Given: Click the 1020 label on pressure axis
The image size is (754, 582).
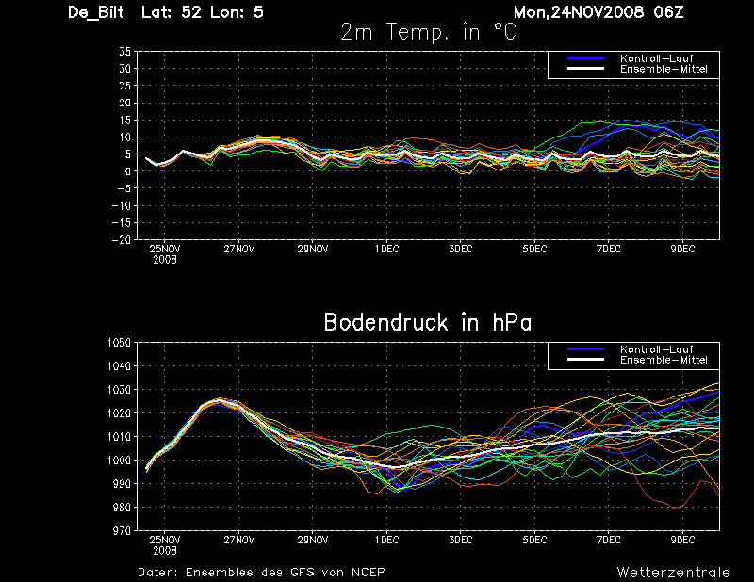Looking at the screenshot, I should [120, 413].
